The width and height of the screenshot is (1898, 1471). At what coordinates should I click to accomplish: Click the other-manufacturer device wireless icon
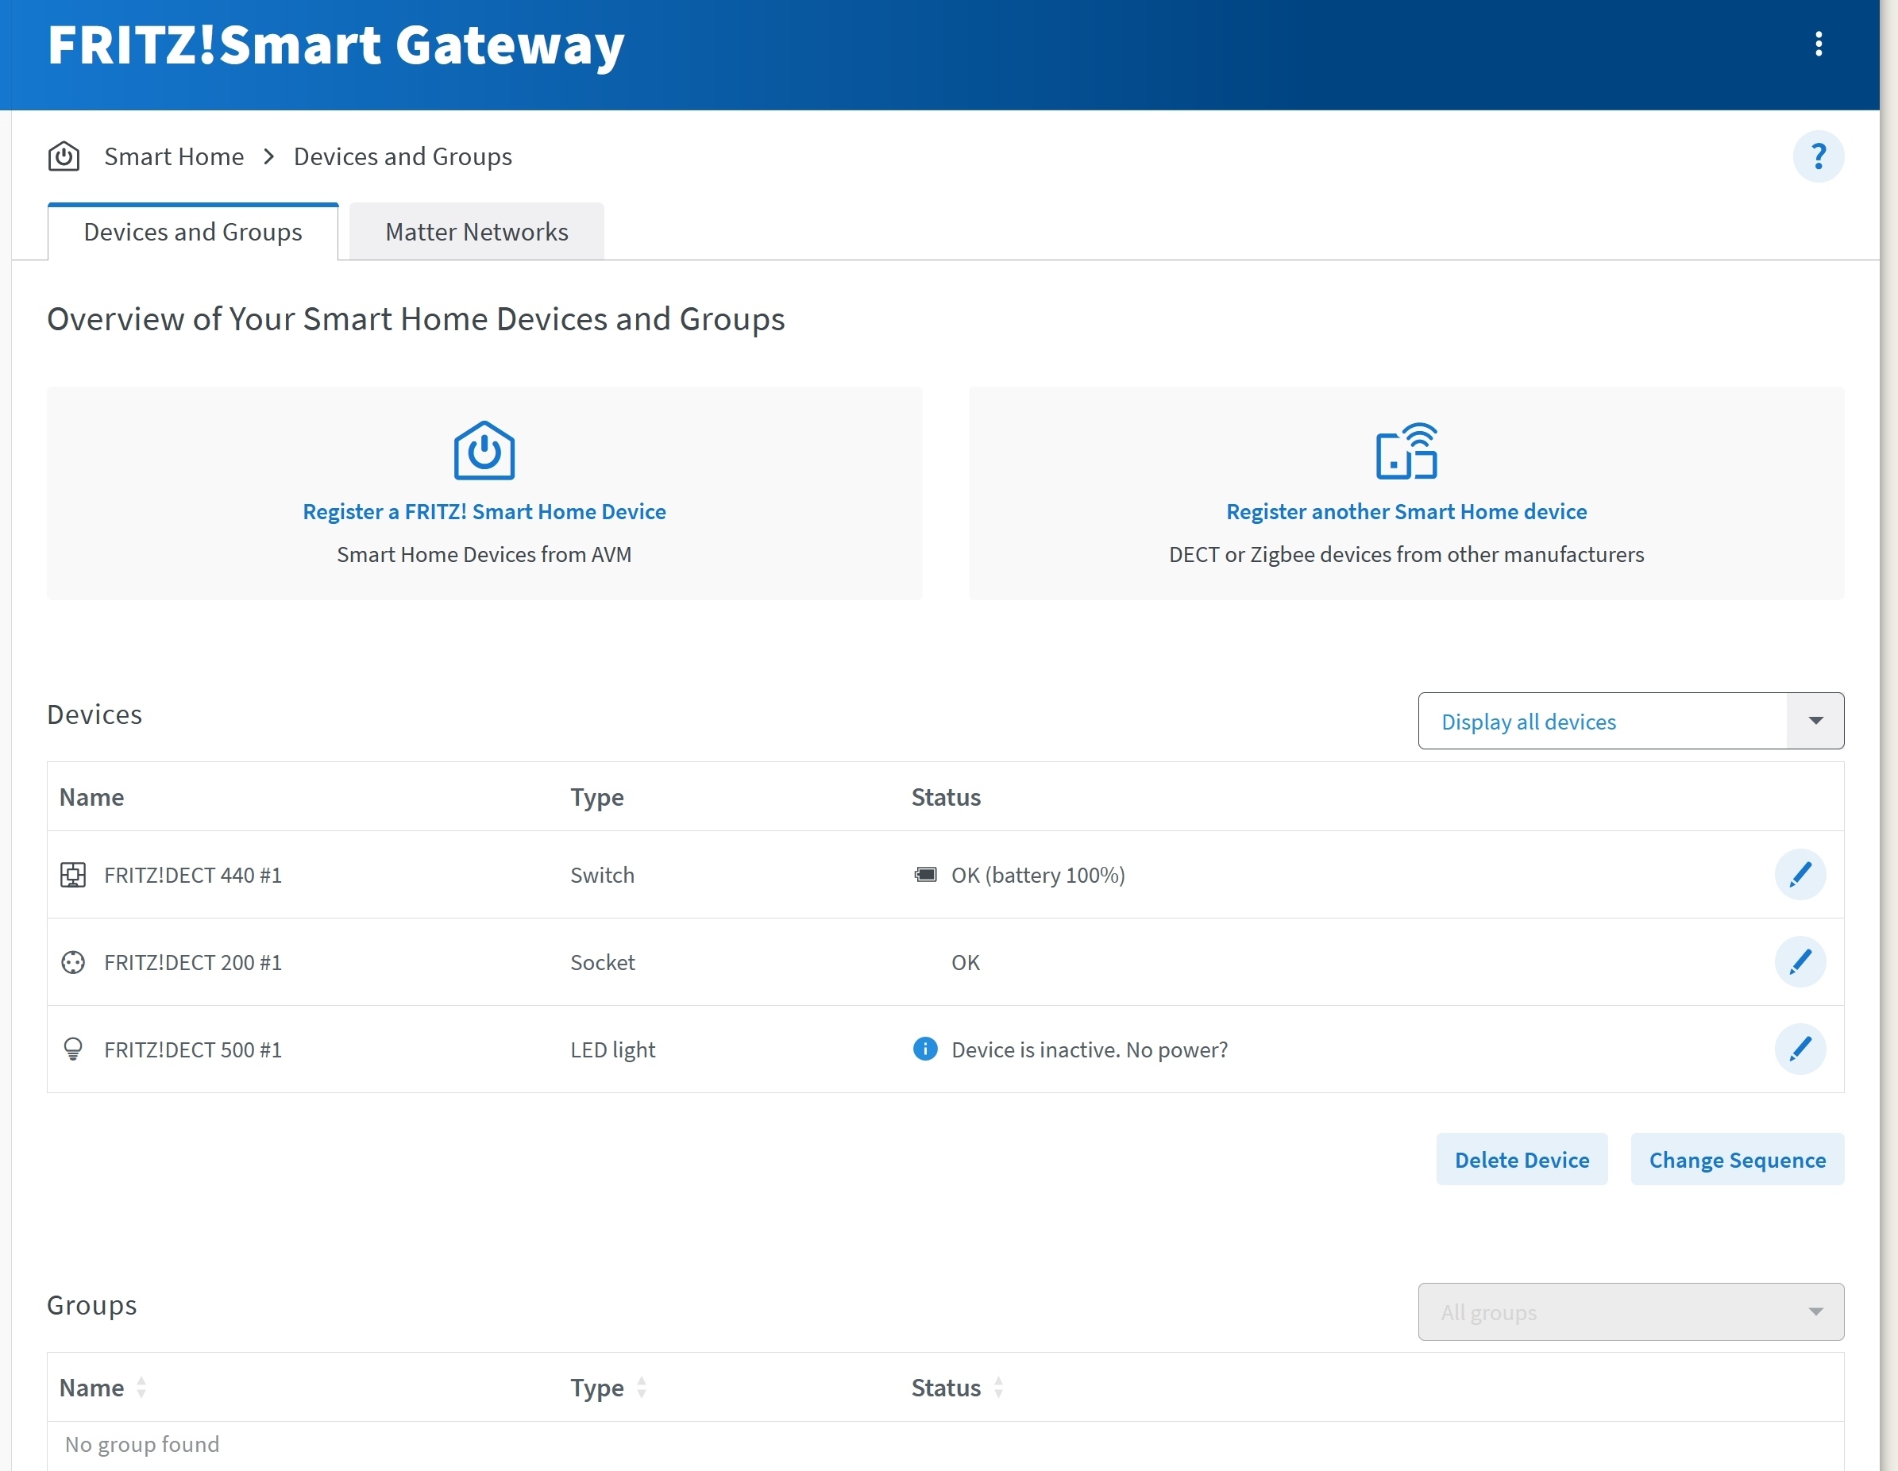coord(1406,452)
